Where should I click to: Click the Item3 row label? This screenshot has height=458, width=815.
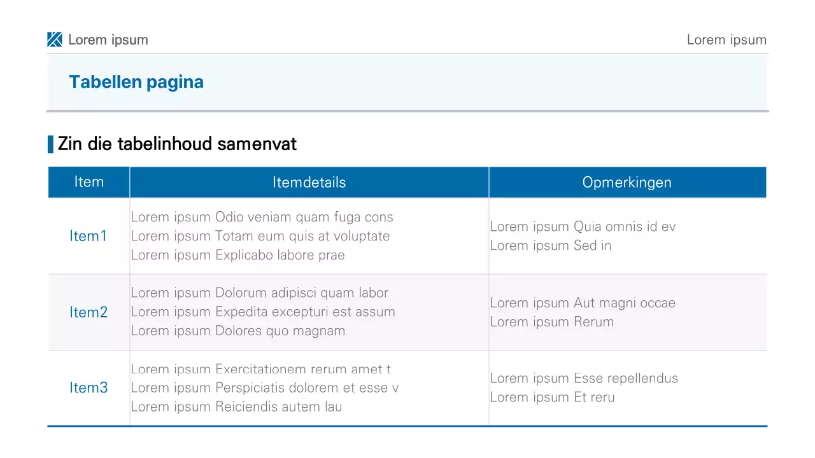pyautogui.click(x=89, y=388)
